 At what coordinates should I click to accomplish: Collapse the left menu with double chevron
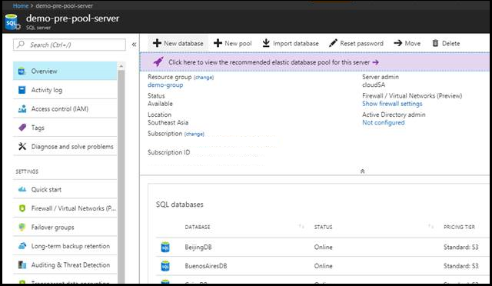(x=134, y=45)
